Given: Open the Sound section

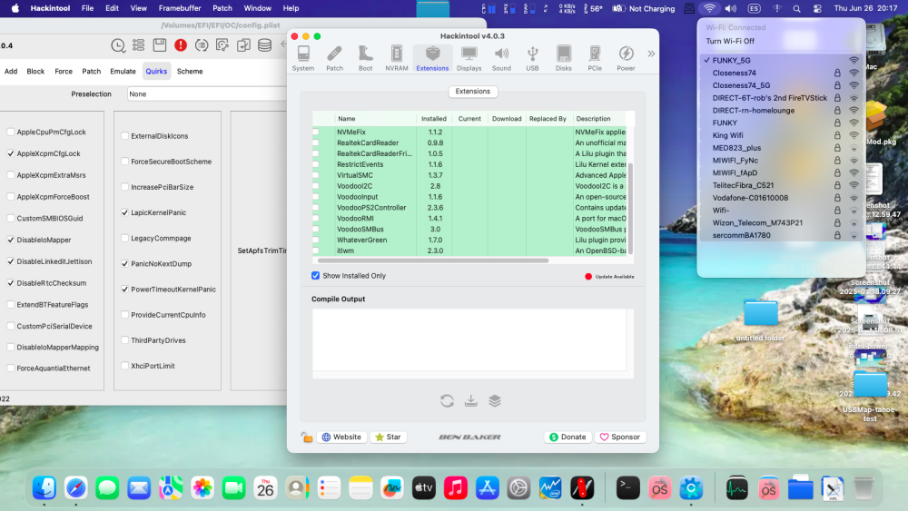Looking at the screenshot, I should tap(501, 58).
